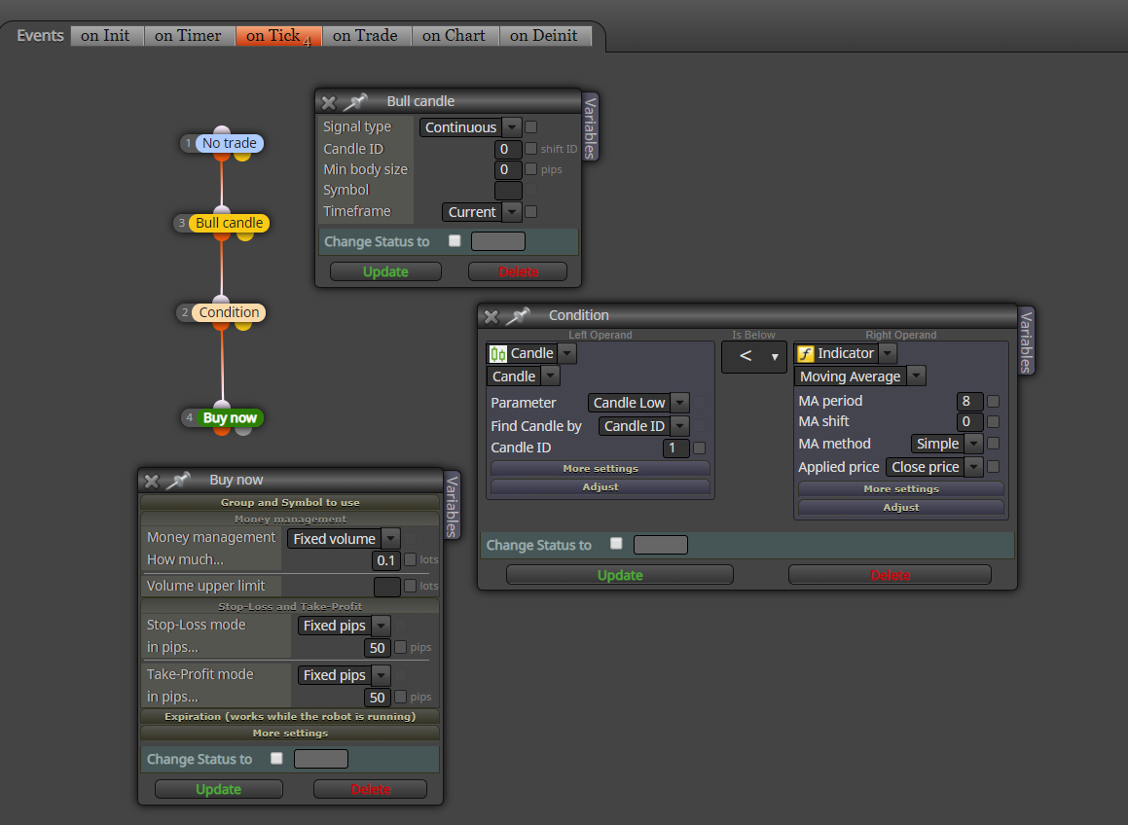Image resolution: width=1128 pixels, height=825 pixels.
Task: Click the Indicator function icon in Right Operand
Action: coord(806,353)
